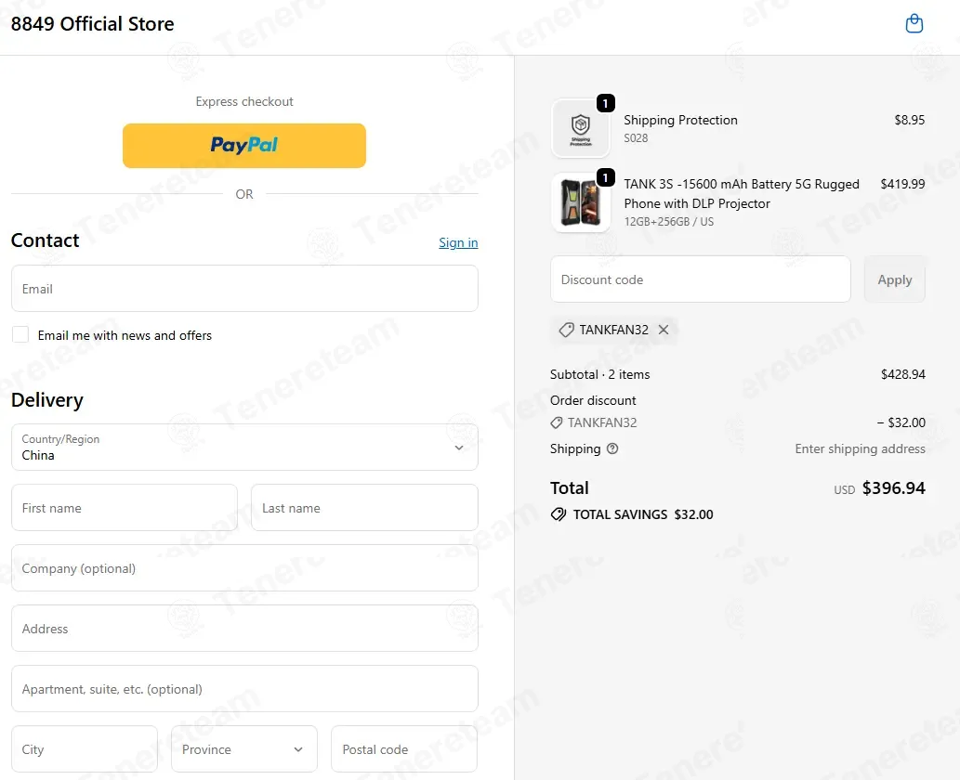Open the Province dropdown
960x780 pixels.
point(243,749)
